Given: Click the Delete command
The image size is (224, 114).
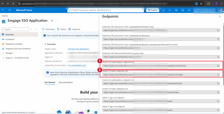Looking at the screenshot, I should 62,29.
